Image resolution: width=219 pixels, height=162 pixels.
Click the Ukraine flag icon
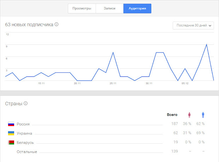[11, 133]
